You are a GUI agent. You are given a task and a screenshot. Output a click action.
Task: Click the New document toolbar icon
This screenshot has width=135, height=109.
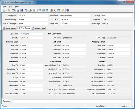click(4, 10)
